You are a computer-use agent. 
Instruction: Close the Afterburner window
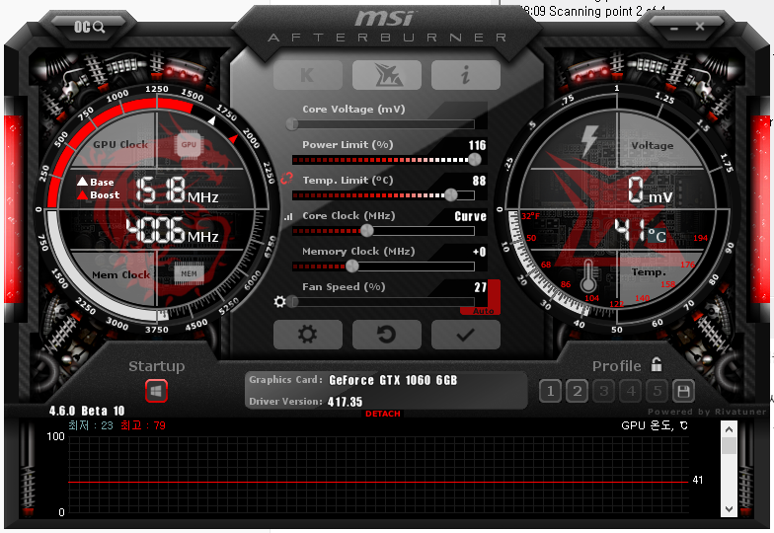point(700,26)
